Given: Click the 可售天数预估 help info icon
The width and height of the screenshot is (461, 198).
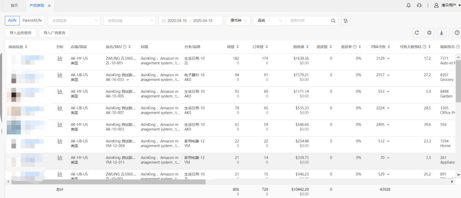Looking at the screenshot, I should [424, 47].
